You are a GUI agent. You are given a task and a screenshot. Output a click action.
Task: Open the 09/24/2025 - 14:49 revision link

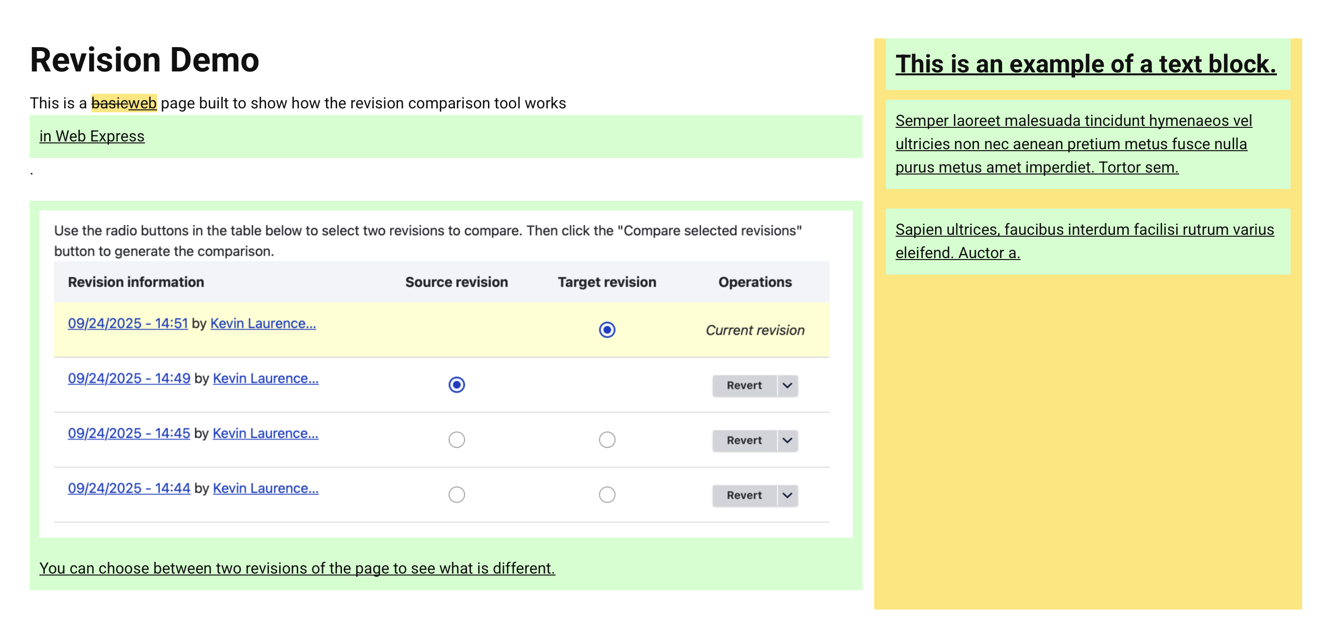coord(129,379)
